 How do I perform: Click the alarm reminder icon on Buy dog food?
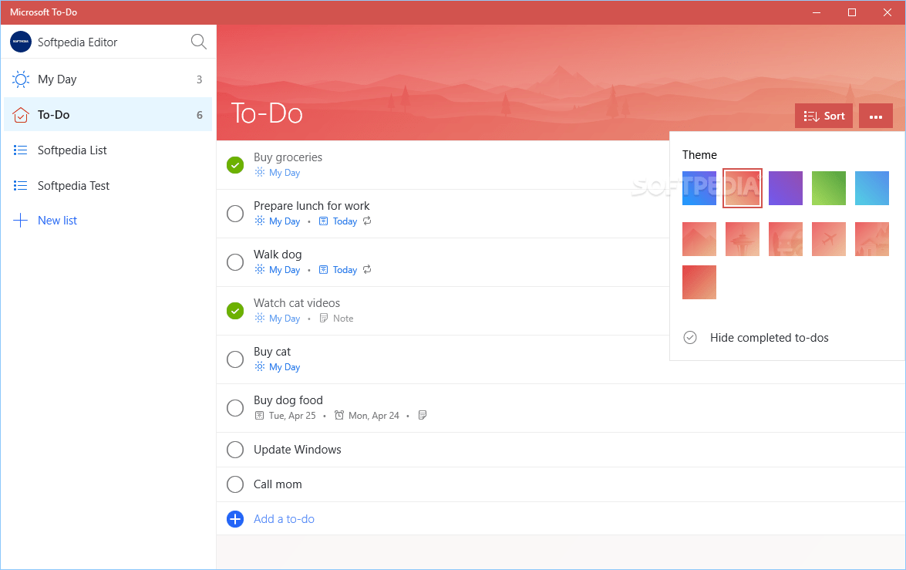(x=339, y=415)
